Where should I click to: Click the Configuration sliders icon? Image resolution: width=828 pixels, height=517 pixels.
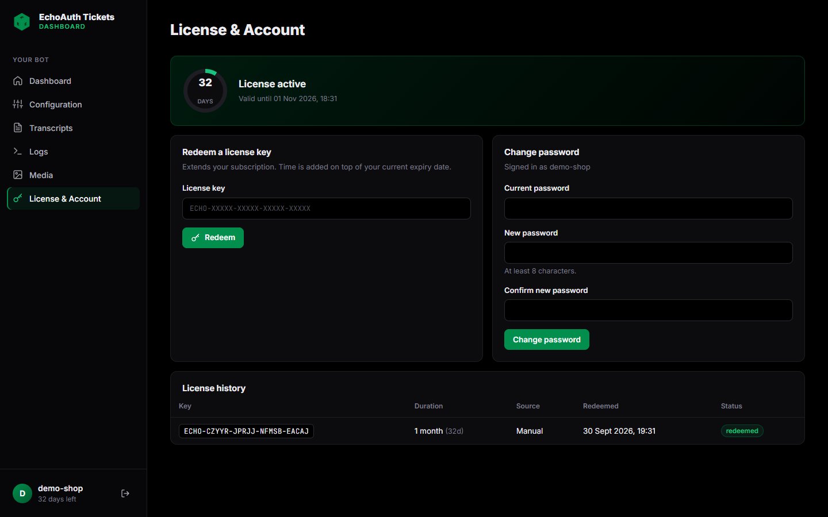(x=18, y=105)
